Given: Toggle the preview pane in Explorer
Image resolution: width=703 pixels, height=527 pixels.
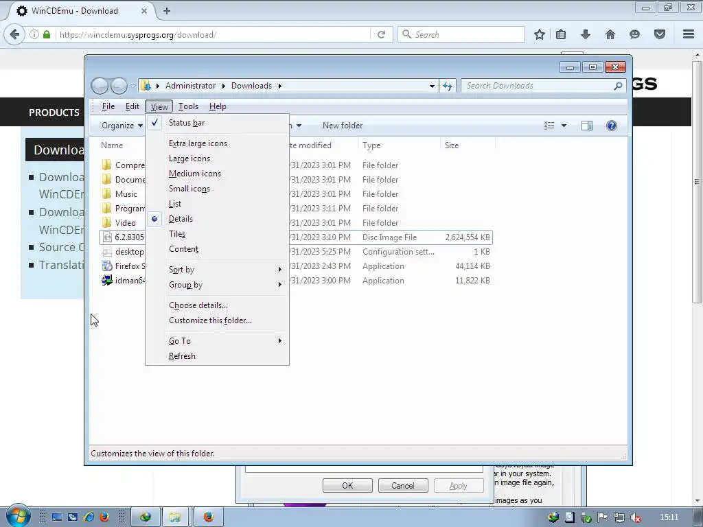Looking at the screenshot, I should click(586, 126).
